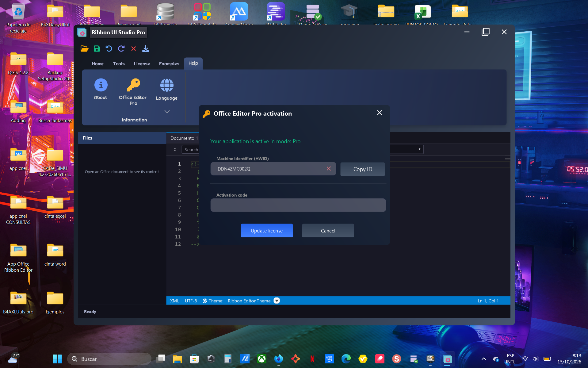The width and height of the screenshot is (588, 368).
Task: Open Xbox app from the taskbar
Action: tap(262, 359)
